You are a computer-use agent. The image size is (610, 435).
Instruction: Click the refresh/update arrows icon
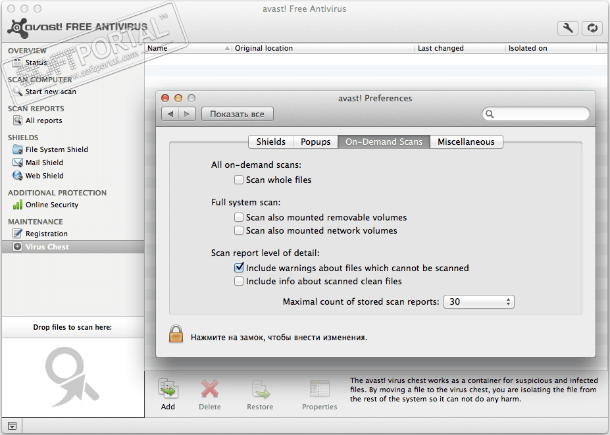pos(592,28)
